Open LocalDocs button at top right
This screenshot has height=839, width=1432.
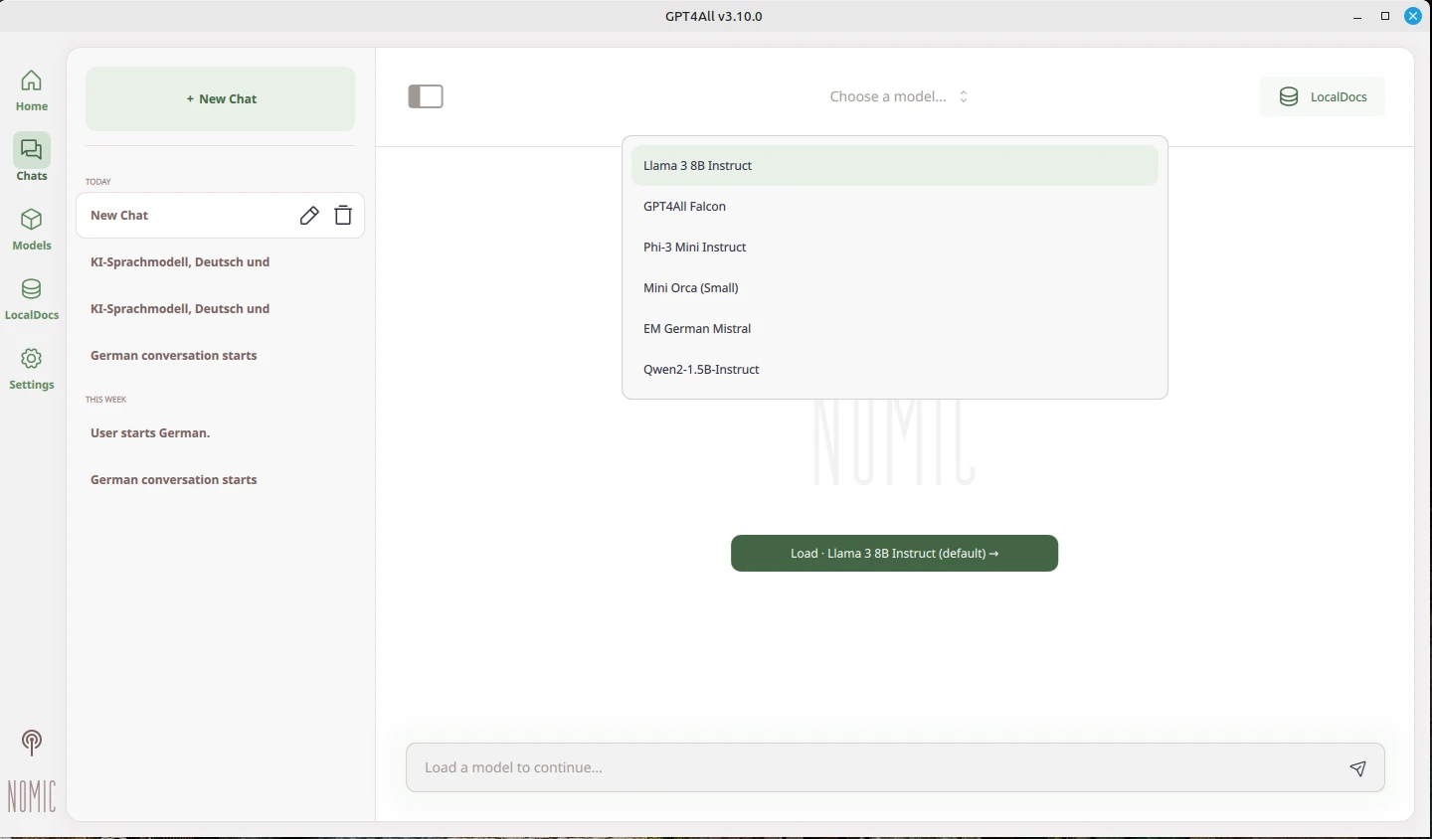1323,96
